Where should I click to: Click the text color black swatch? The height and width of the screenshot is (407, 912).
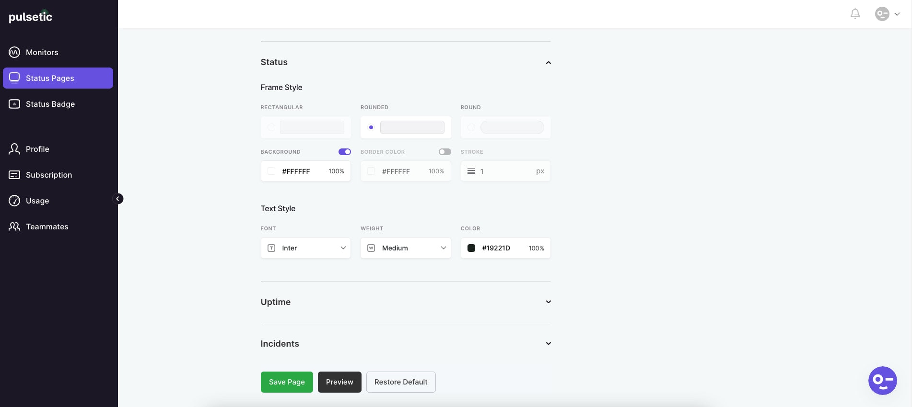pyautogui.click(x=471, y=248)
